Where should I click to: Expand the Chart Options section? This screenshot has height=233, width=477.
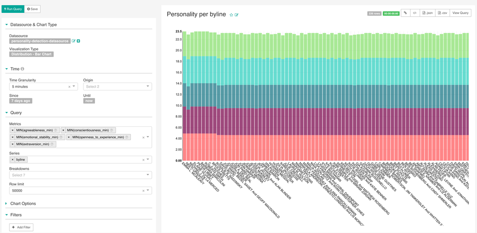(23, 203)
